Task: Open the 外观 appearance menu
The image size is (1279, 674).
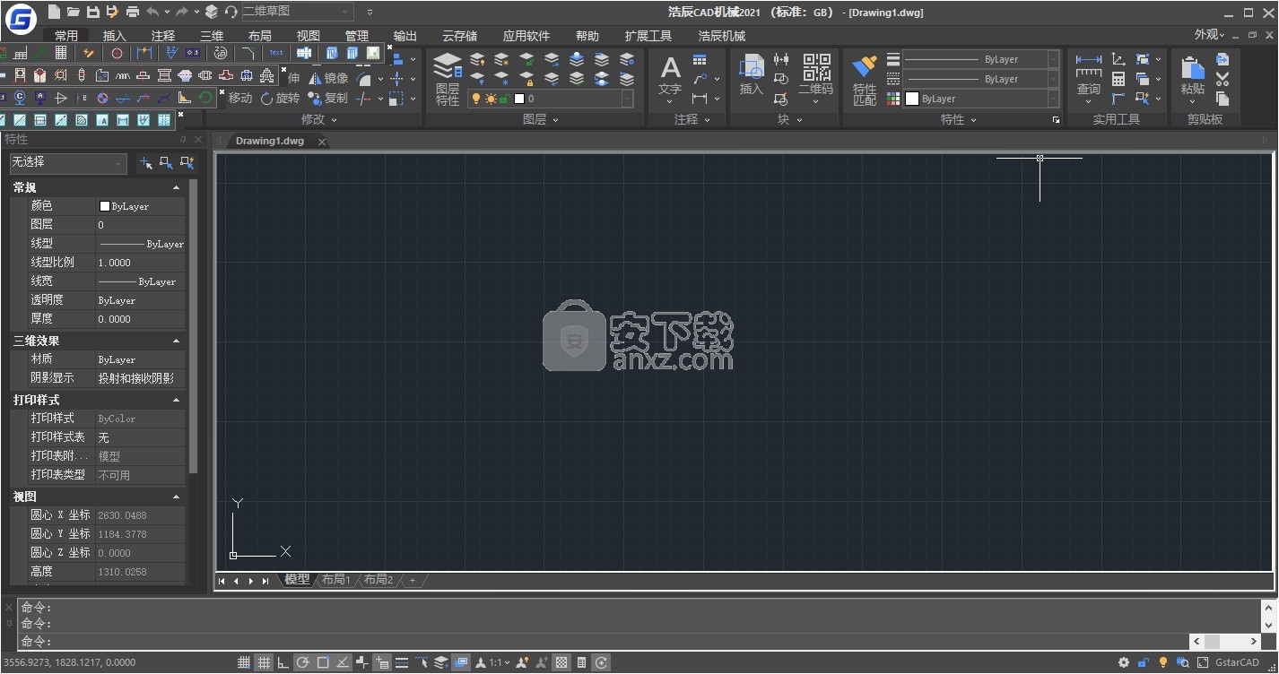Action: click(1209, 35)
